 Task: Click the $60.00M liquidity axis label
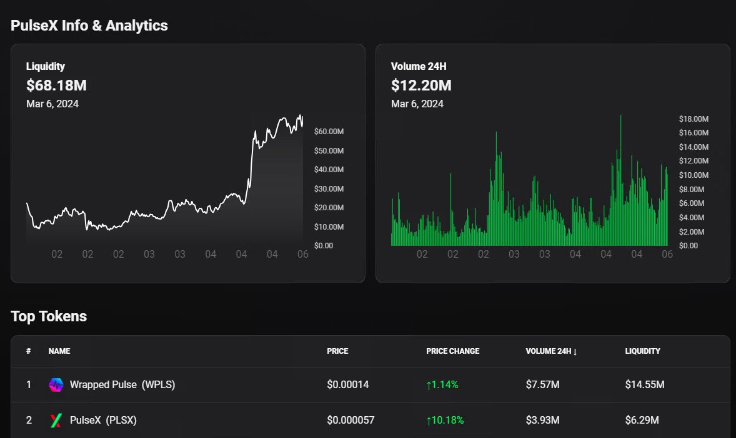(x=329, y=132)
